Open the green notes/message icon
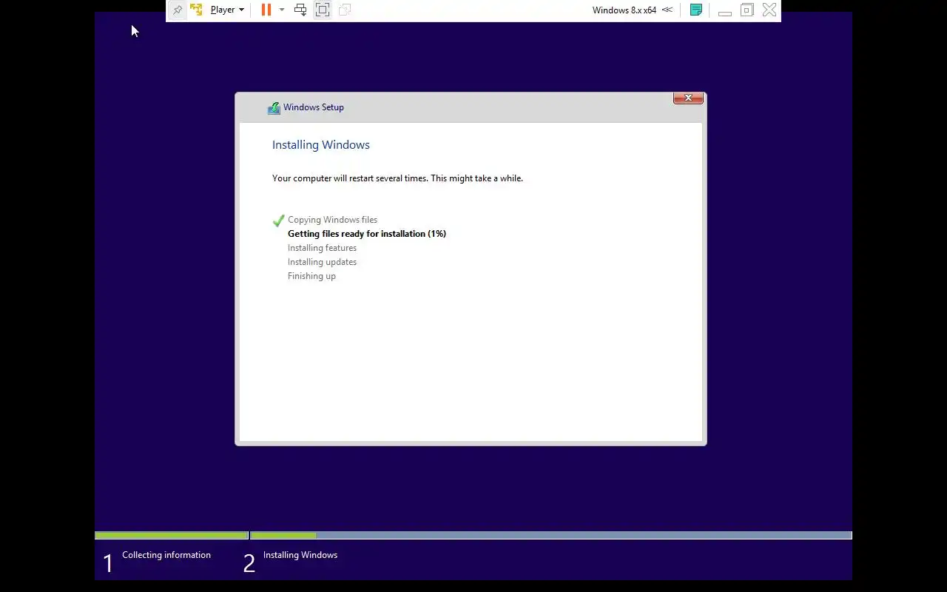Image resolution: width=947 pixels, height=592 pixels. click(695, 10)
